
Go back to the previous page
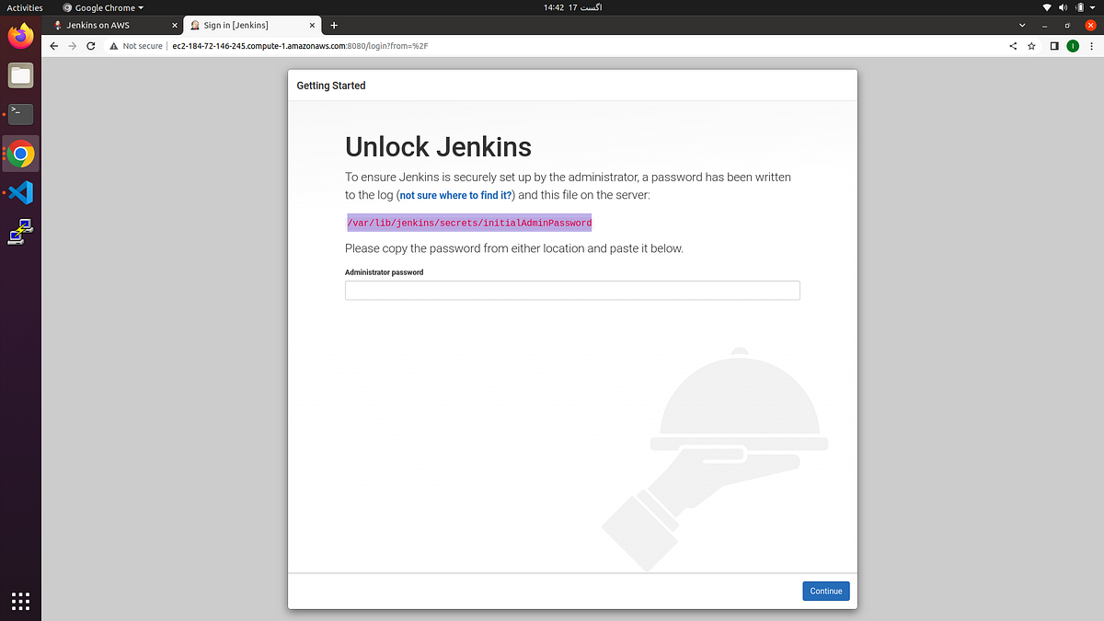(x=53, y=45)
